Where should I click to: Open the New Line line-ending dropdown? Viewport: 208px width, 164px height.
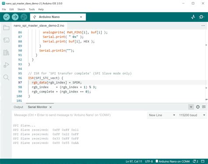(162, 115)
